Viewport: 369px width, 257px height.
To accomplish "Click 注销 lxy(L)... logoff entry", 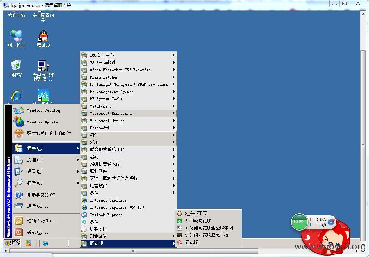I will tap(46, 221).
